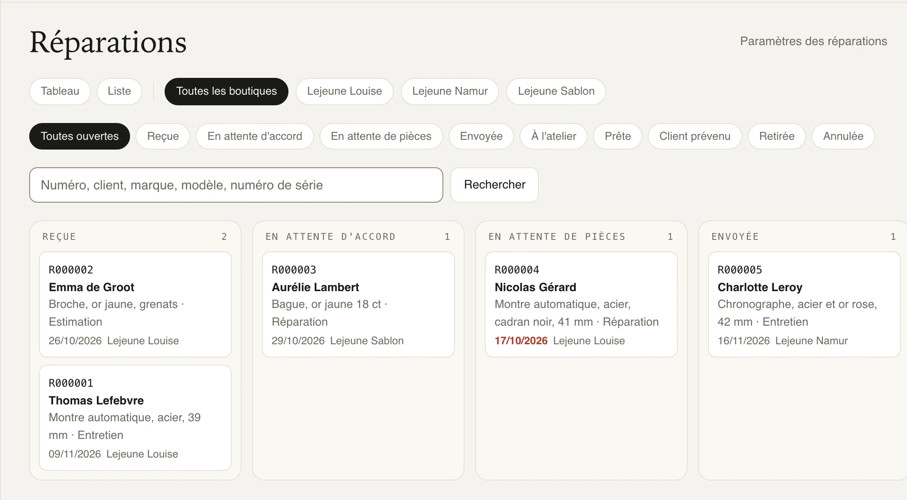Image resolution: width=907 pixels, height=500 pixels.
Task: Click the Réparations page title
Action: pos(108,43)
